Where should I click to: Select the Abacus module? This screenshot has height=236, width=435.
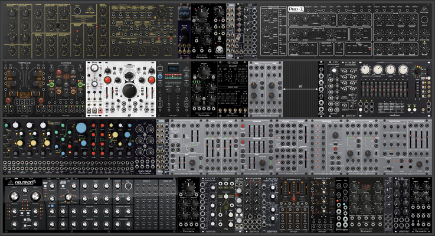24,88
